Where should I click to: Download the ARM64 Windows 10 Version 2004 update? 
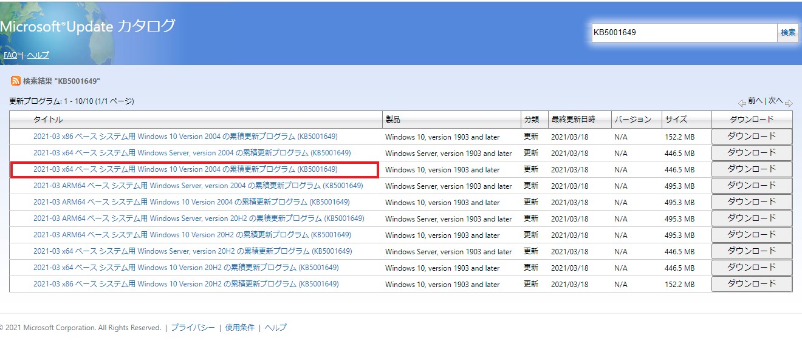point(752,202)
